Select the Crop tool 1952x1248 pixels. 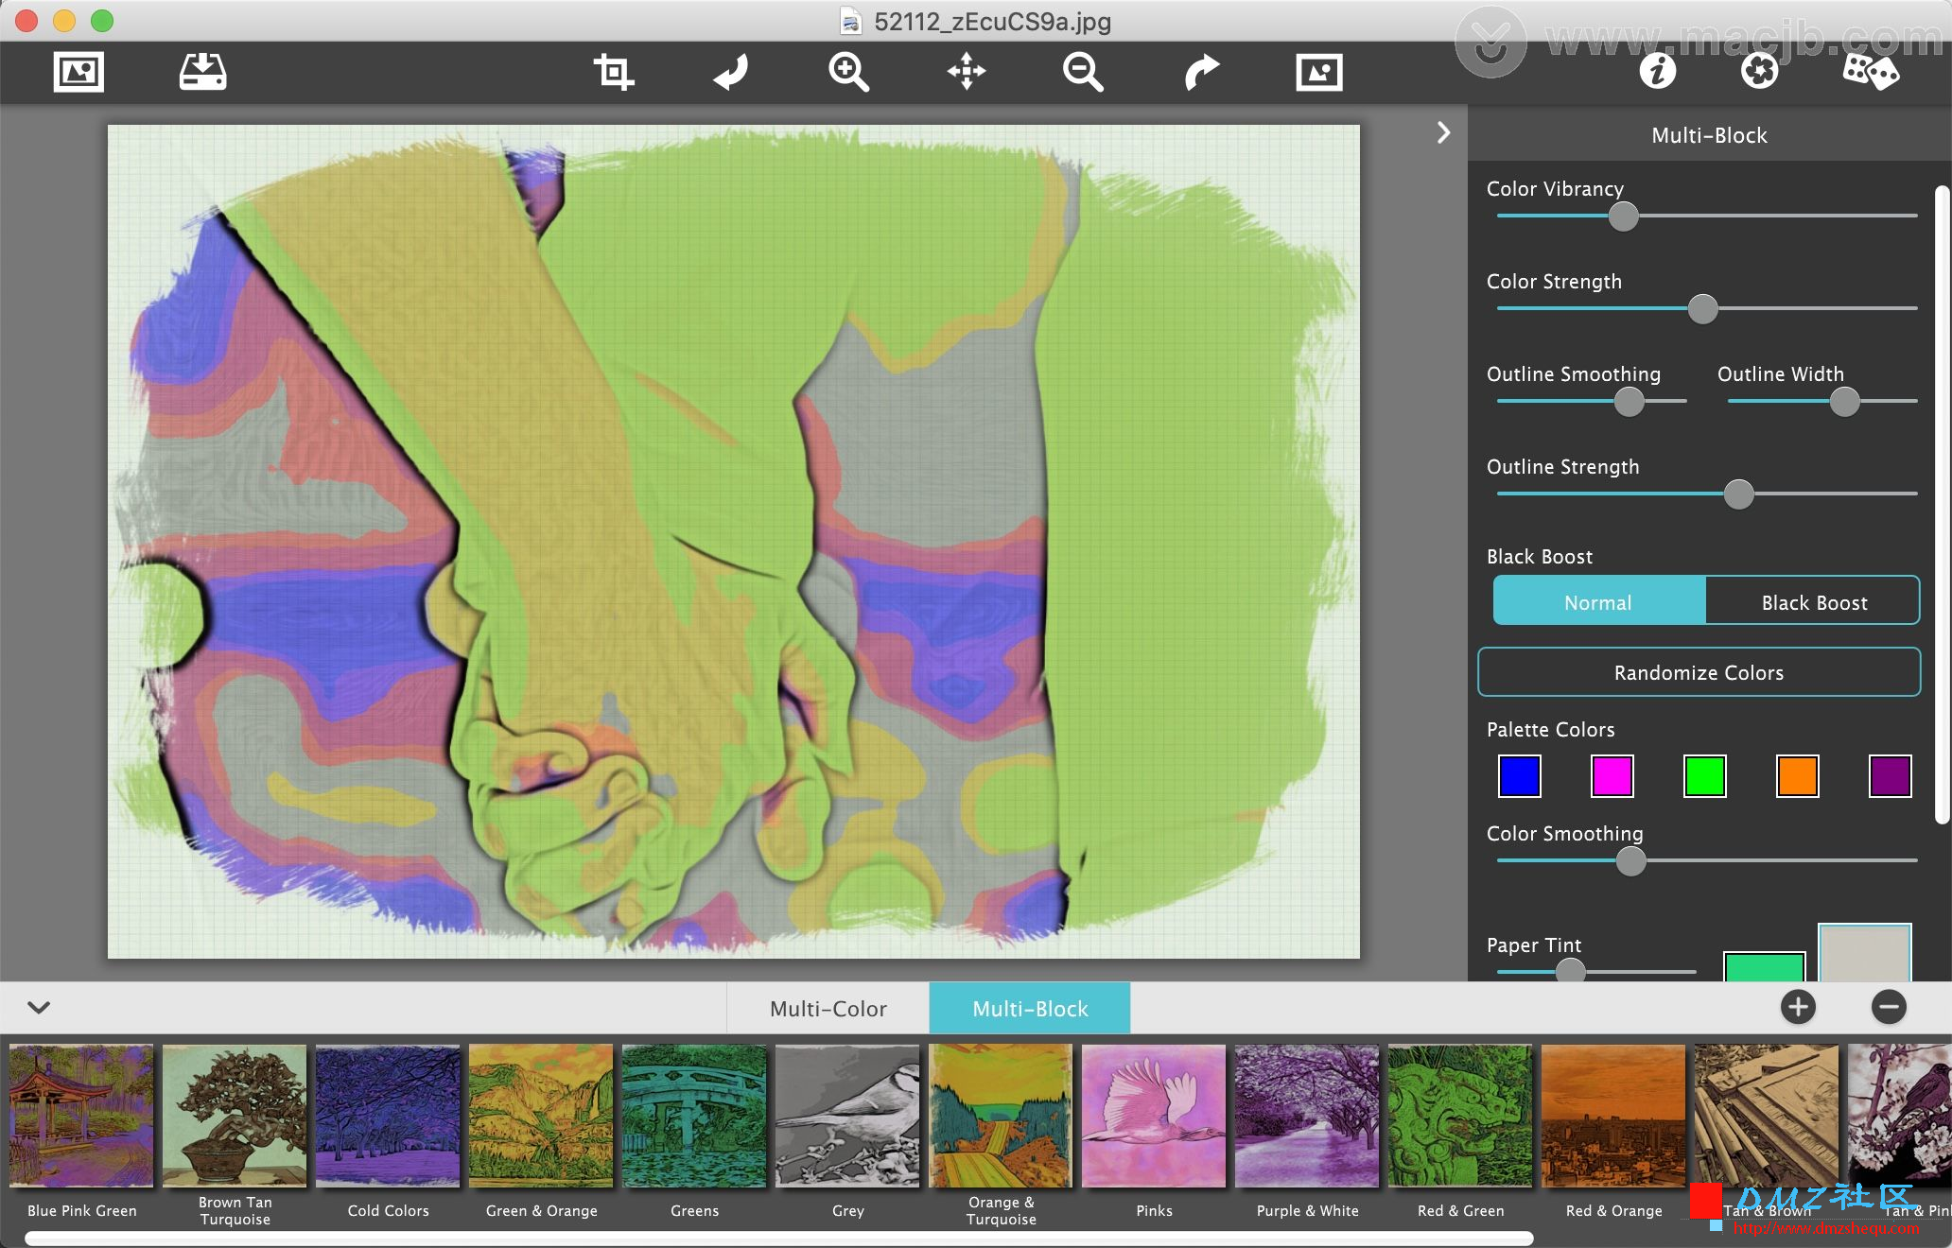pyautogui.click(x=613, y=72)
